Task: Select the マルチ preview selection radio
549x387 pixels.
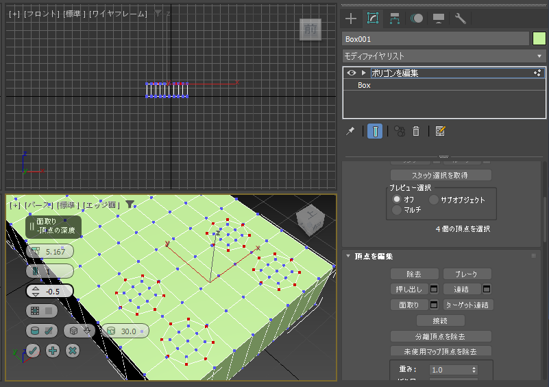Action: point(397,210)
